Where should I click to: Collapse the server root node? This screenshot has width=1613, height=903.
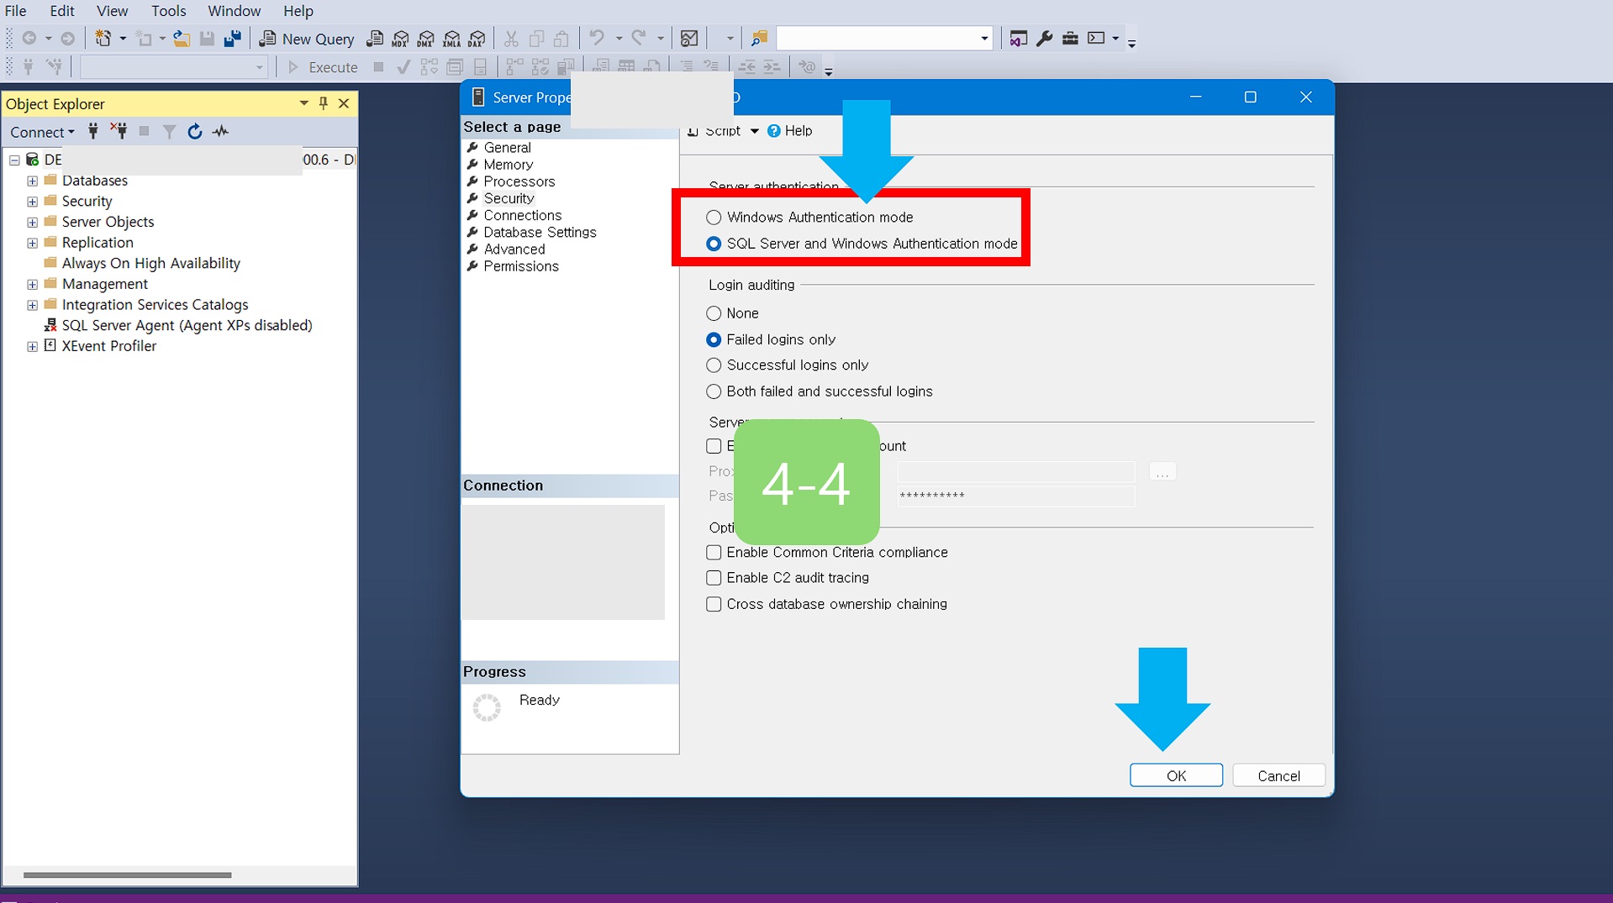[14, 160]
